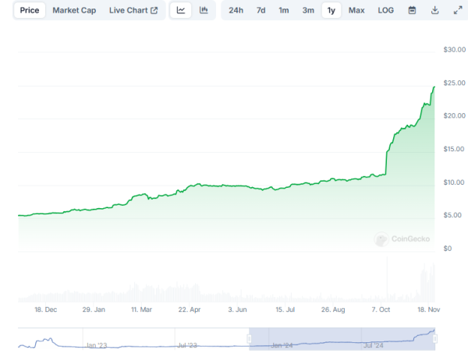This screenshot has height=357, width=468.
Task: Click the 26. Aug date label
Action: tap(333, 309)
